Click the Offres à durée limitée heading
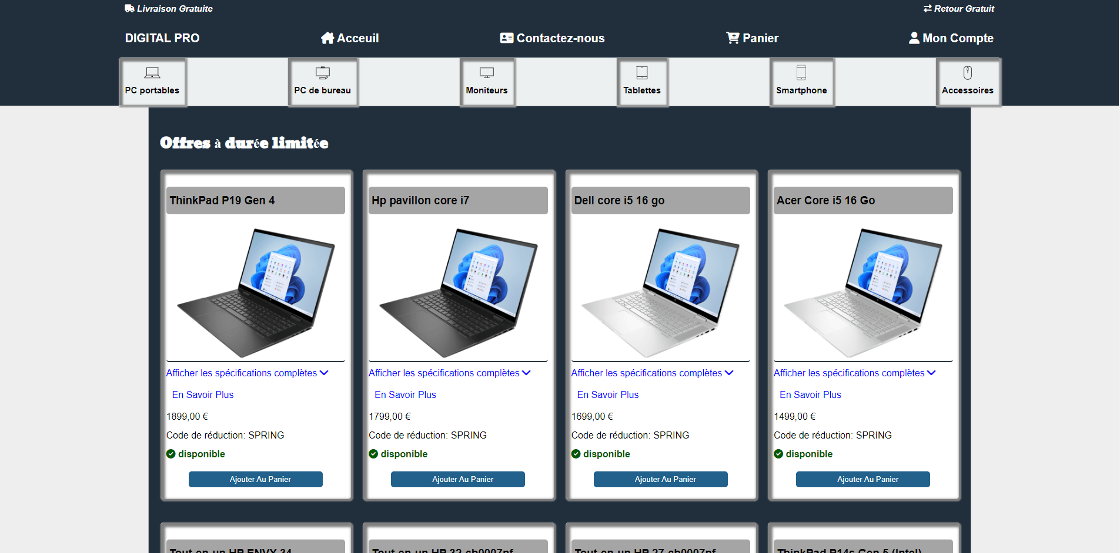 coord(244,143)
